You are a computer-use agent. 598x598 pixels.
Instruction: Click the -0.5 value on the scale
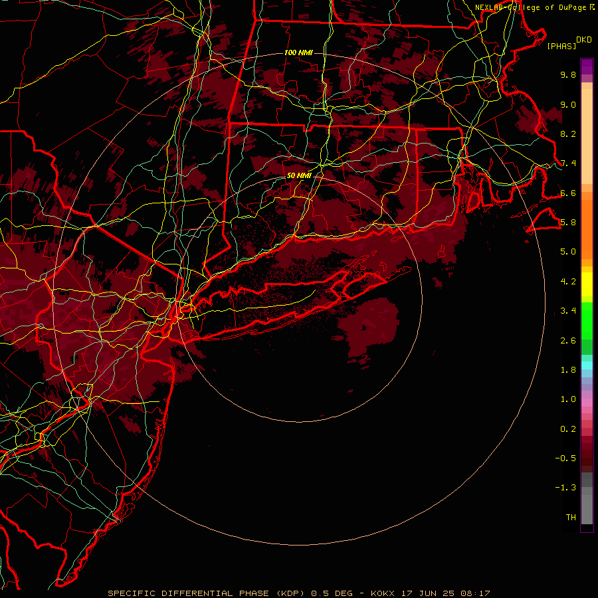(565, 458)
